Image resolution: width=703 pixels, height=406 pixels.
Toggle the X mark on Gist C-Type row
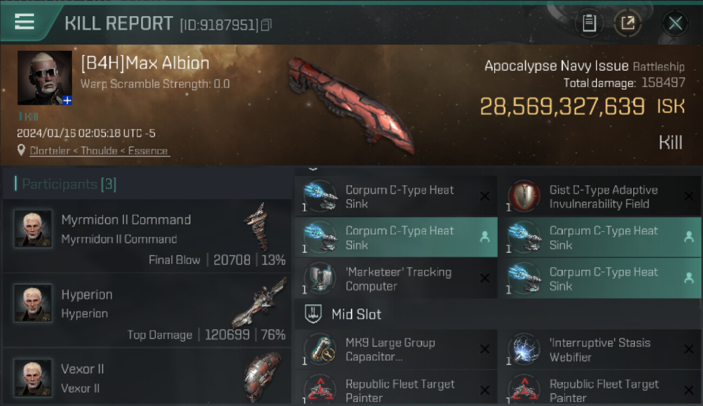pyautogui.click(x=688, y=197)
